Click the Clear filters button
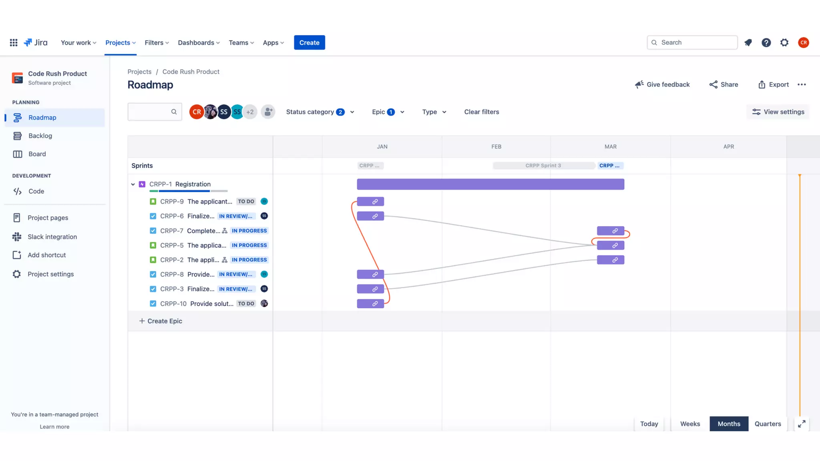 (x=481, y=112)
